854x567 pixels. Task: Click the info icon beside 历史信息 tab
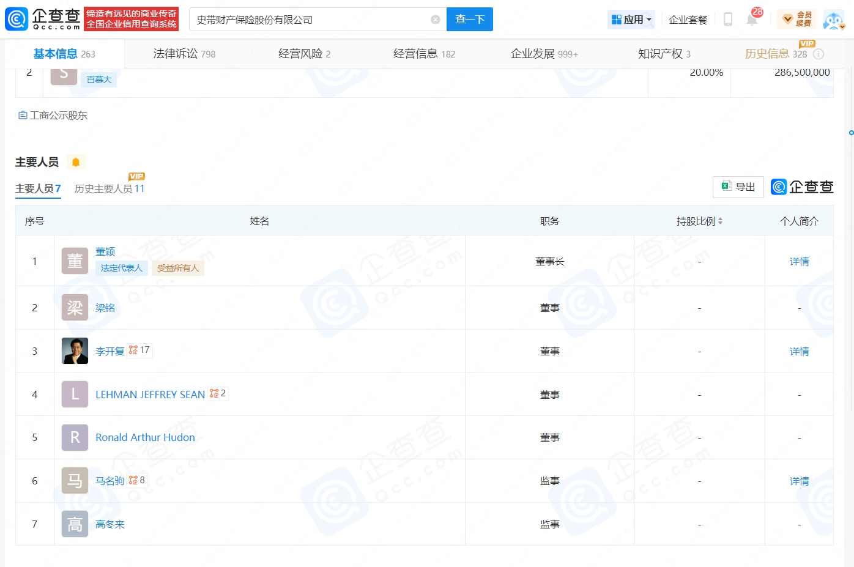(819, 54)
